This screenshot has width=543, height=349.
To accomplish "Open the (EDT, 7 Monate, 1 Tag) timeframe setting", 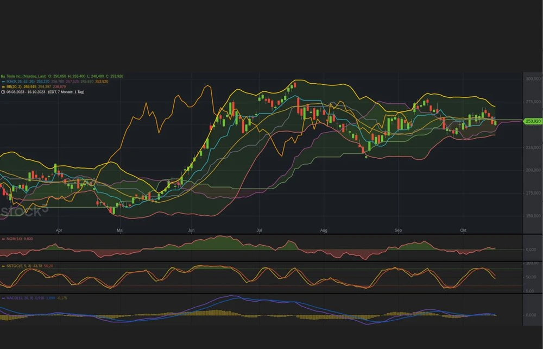I will pyautogui.click(x=67, y=92).
